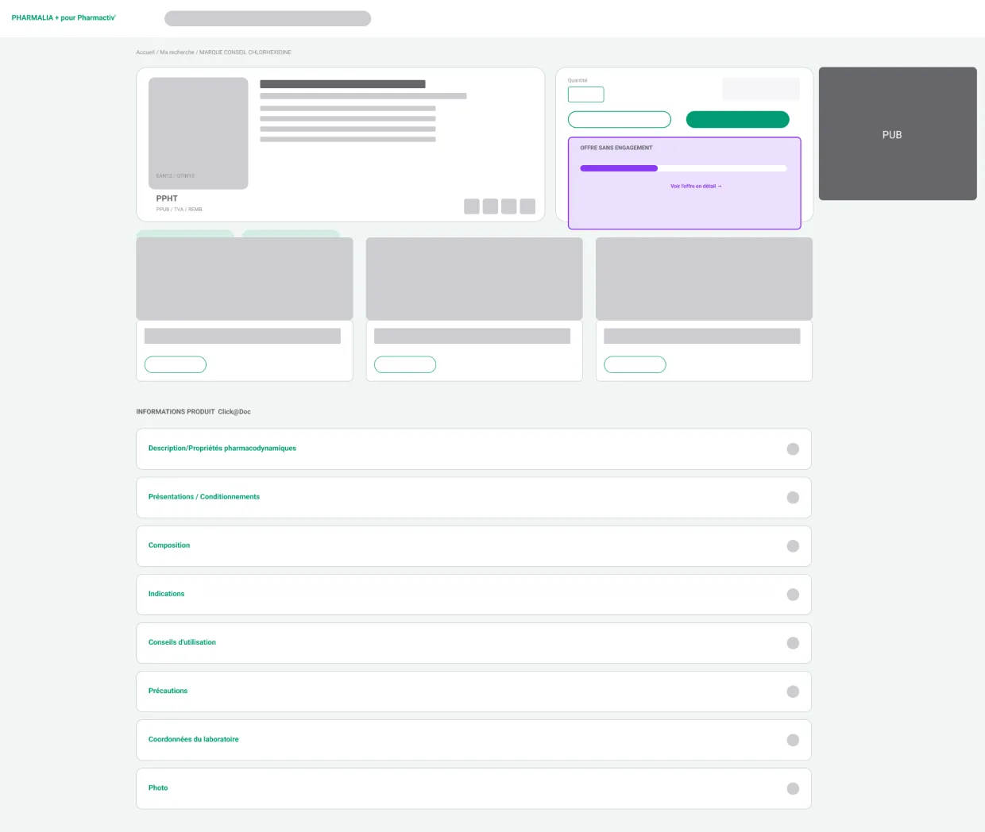Image resolution: width=985 pixels, height=832 pixels.
Task: Click outlined button in middle related card
Action: [405, 364]
